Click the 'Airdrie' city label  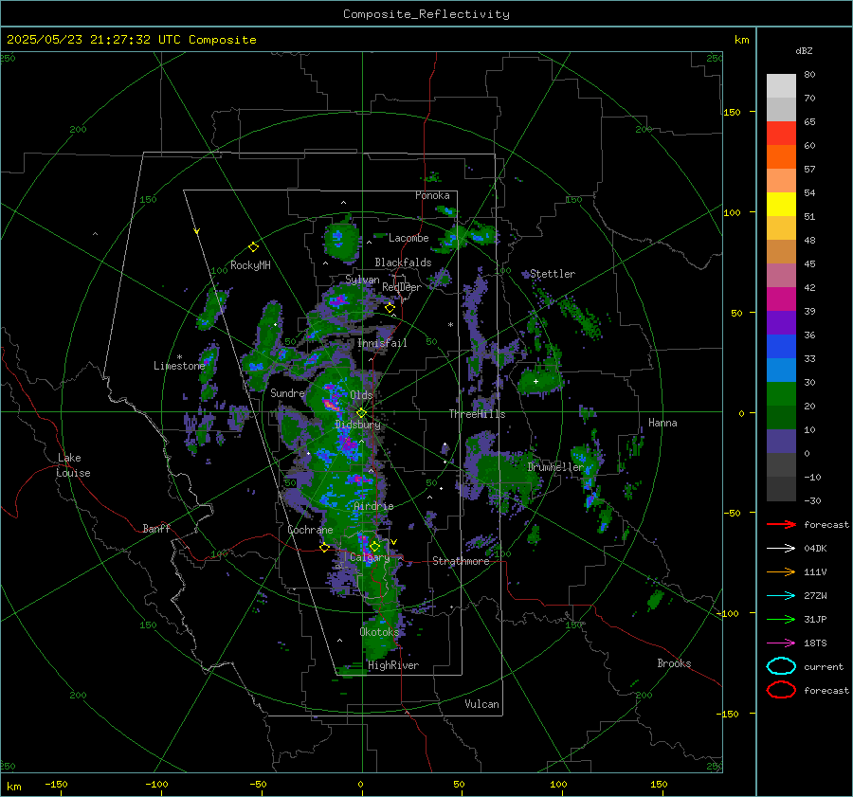[x=373, y=506]
